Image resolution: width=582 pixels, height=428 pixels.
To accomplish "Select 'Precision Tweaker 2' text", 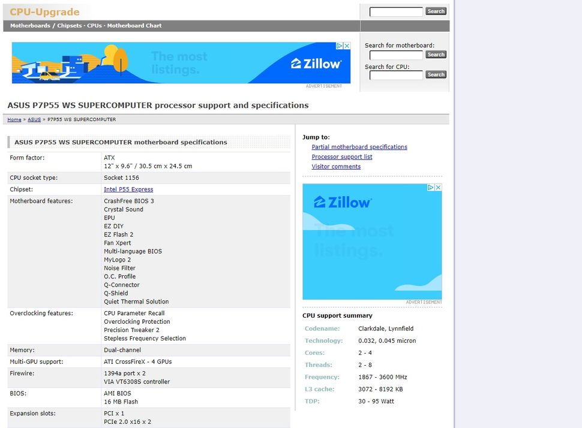I will point(131,330).
